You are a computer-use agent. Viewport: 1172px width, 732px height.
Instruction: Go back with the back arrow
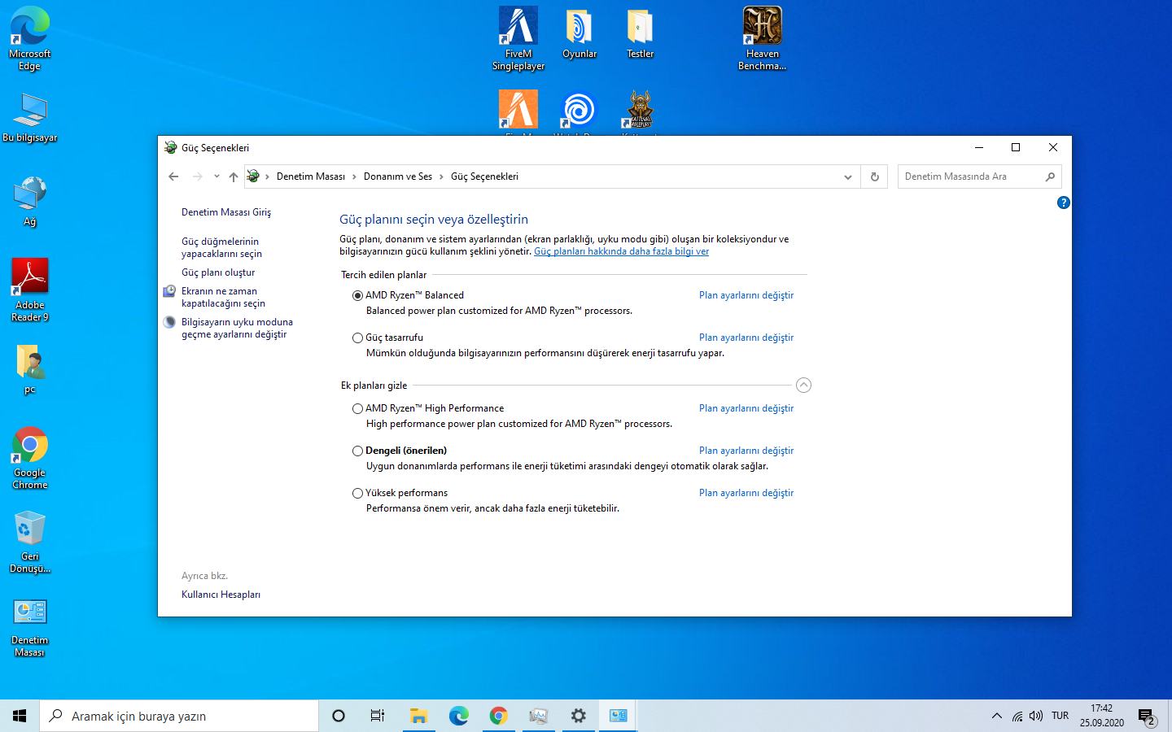pos(173,176)
